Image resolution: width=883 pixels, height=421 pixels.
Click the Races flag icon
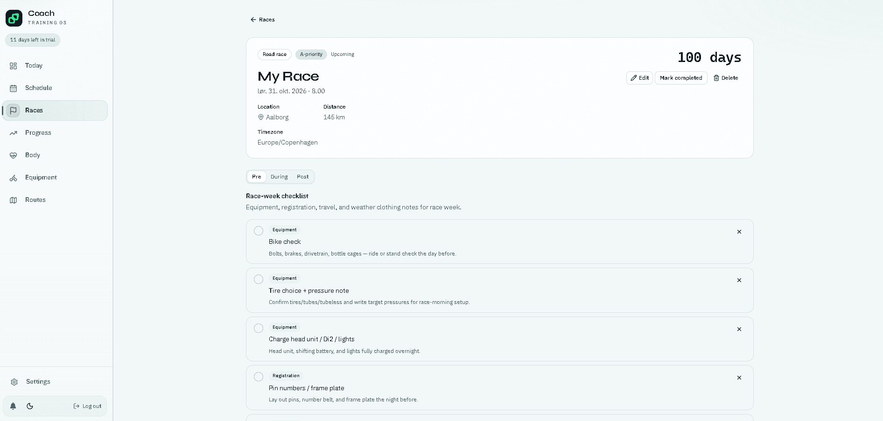[x=14, y=110]
